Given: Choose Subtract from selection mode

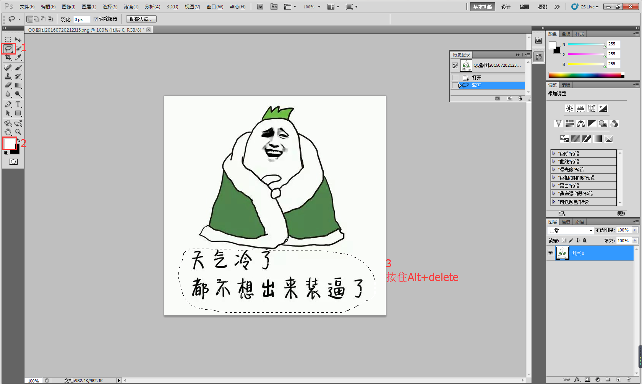Looking at the screenshot, I should 43,19.
